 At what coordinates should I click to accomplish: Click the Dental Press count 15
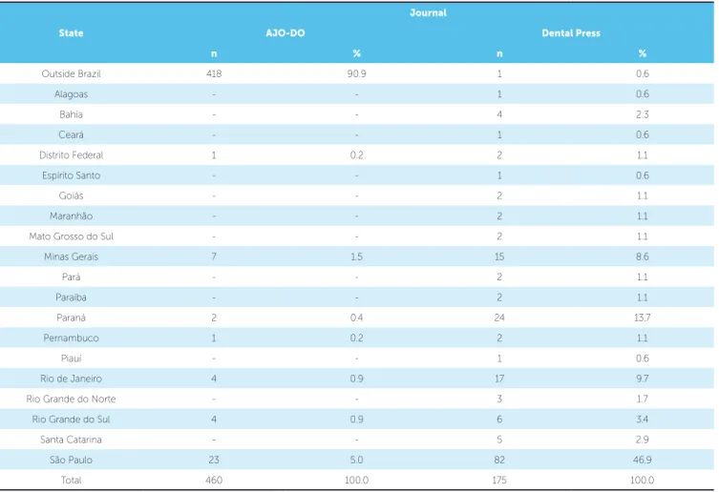pyautogui.click(x=499, y=256)
